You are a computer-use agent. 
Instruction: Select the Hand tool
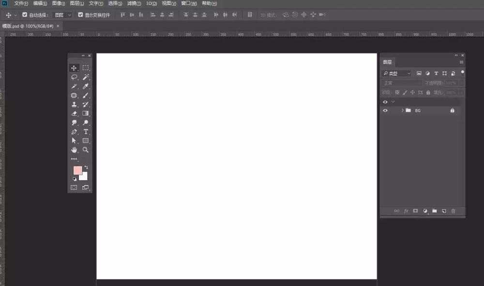[x=74, y=150]
